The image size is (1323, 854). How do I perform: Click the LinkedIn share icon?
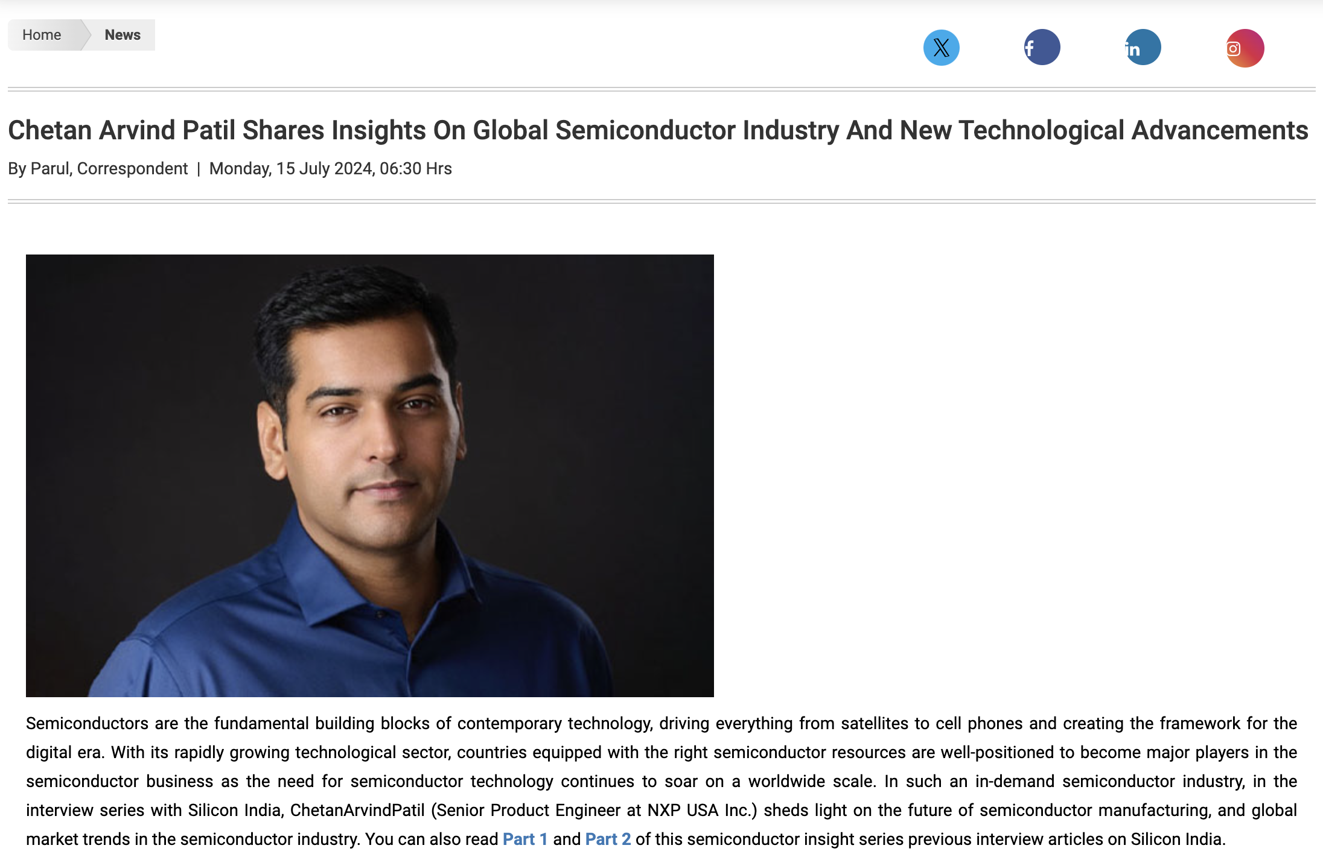1143,48
